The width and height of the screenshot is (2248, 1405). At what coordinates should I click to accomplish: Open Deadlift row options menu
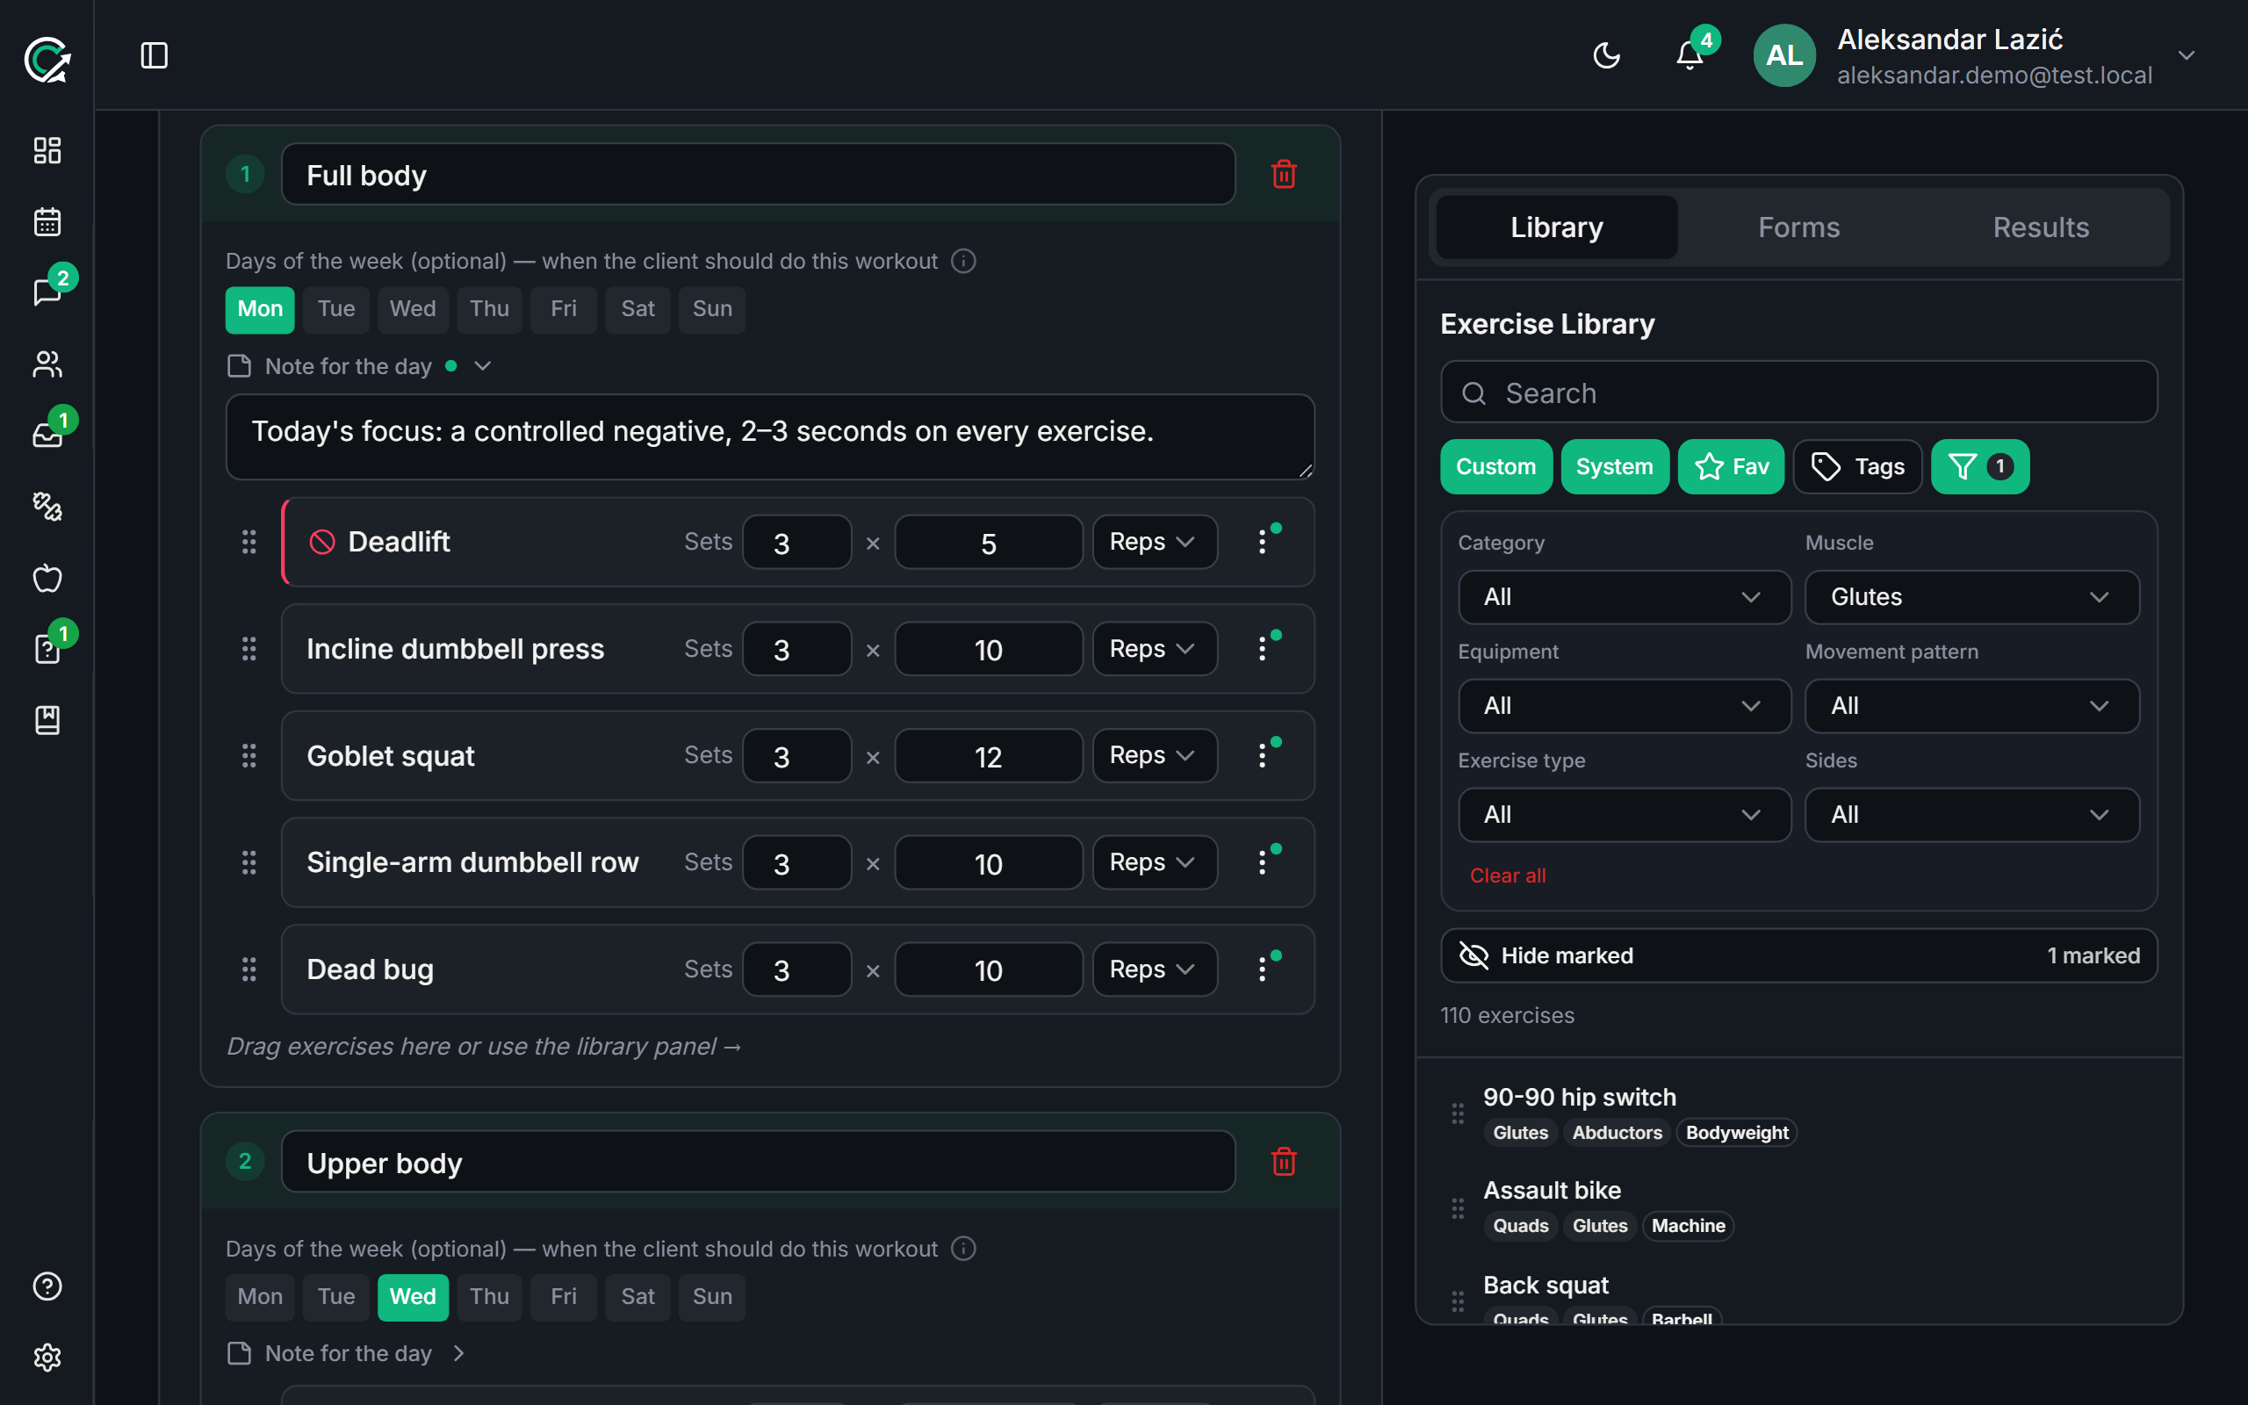[x=1263, y=542]
